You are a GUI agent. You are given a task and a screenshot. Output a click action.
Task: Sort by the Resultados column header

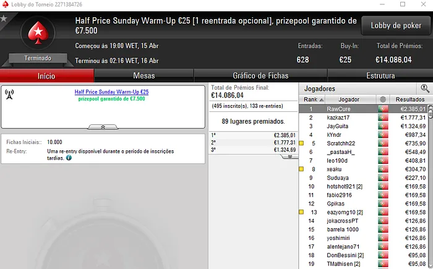(409, 100)
